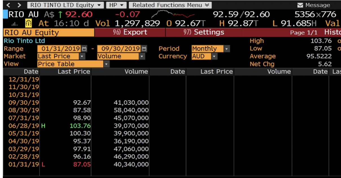341x178 pixels.
Task: Click the last price 97.91 cell
Action: click(82, 149)
